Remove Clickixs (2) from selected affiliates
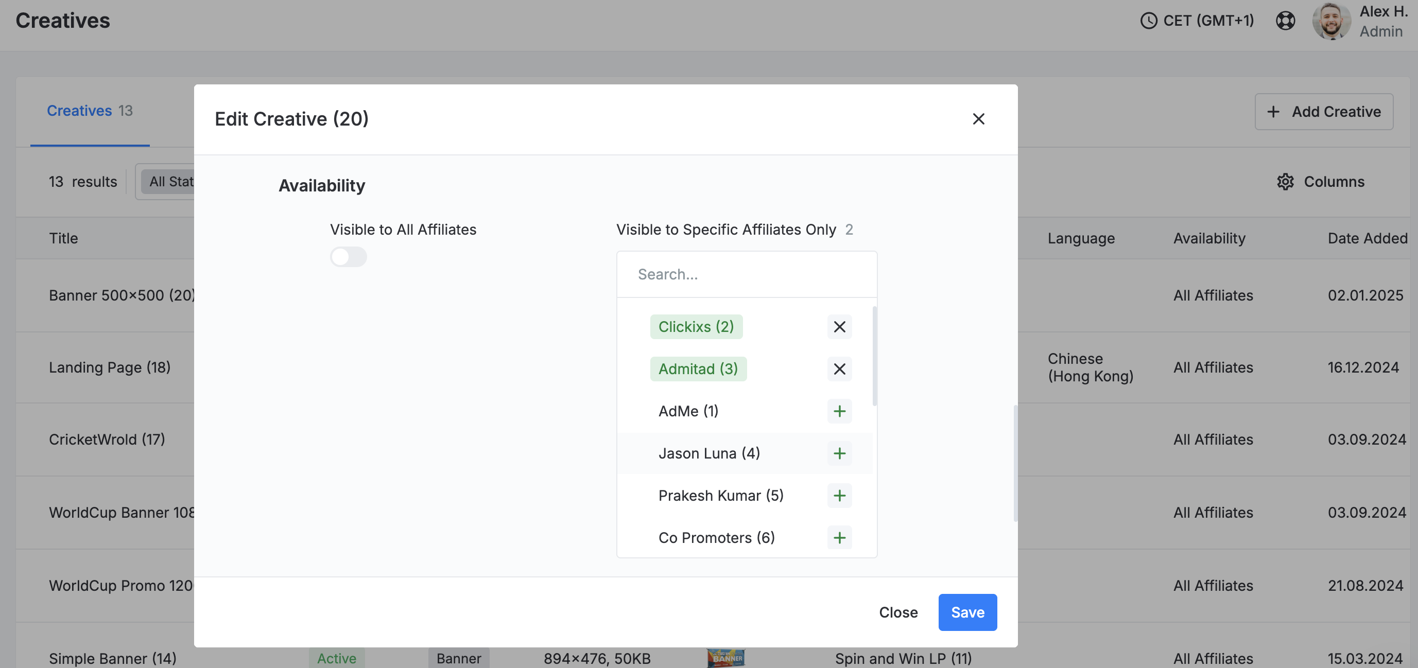The height and width of the screenshot is (668, 1418). 839,327
